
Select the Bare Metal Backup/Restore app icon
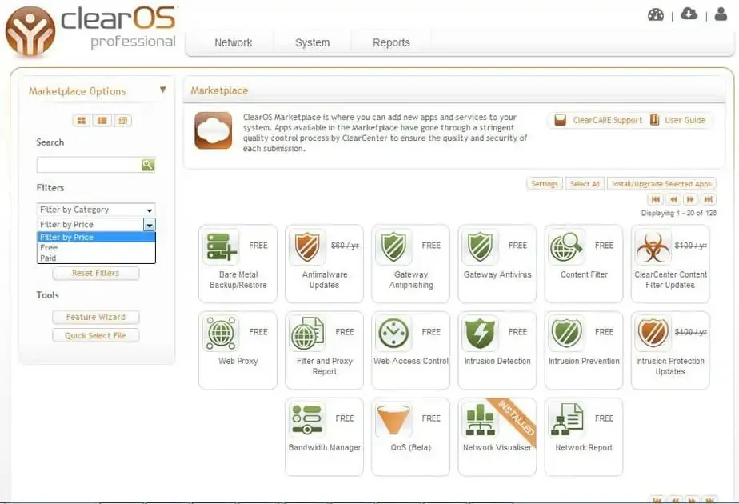pyautogui.click(x=220, y=247)
